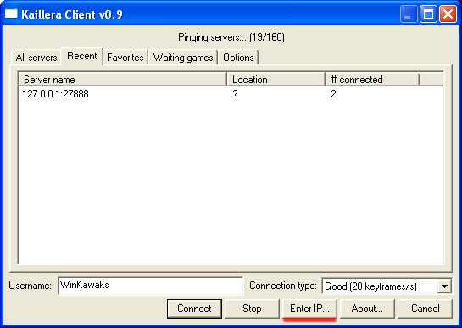
Task: Close the Kaillera Client window
Action: tap(448, 14)
